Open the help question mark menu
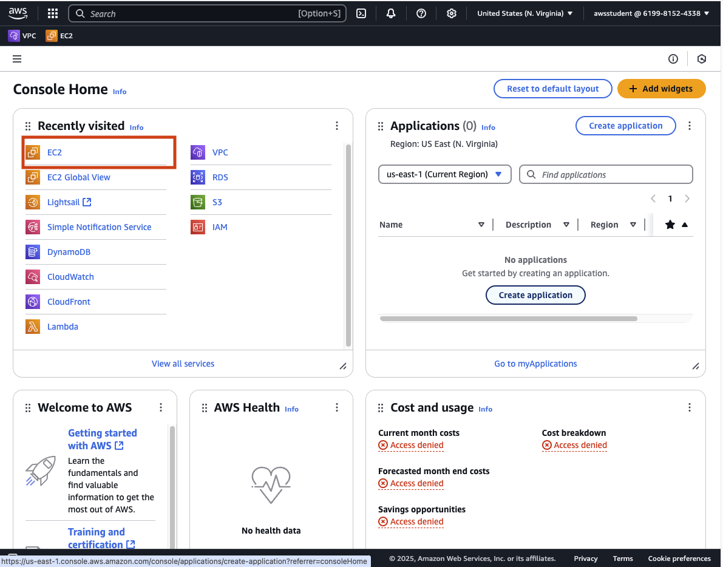 [x=421, y=13]
